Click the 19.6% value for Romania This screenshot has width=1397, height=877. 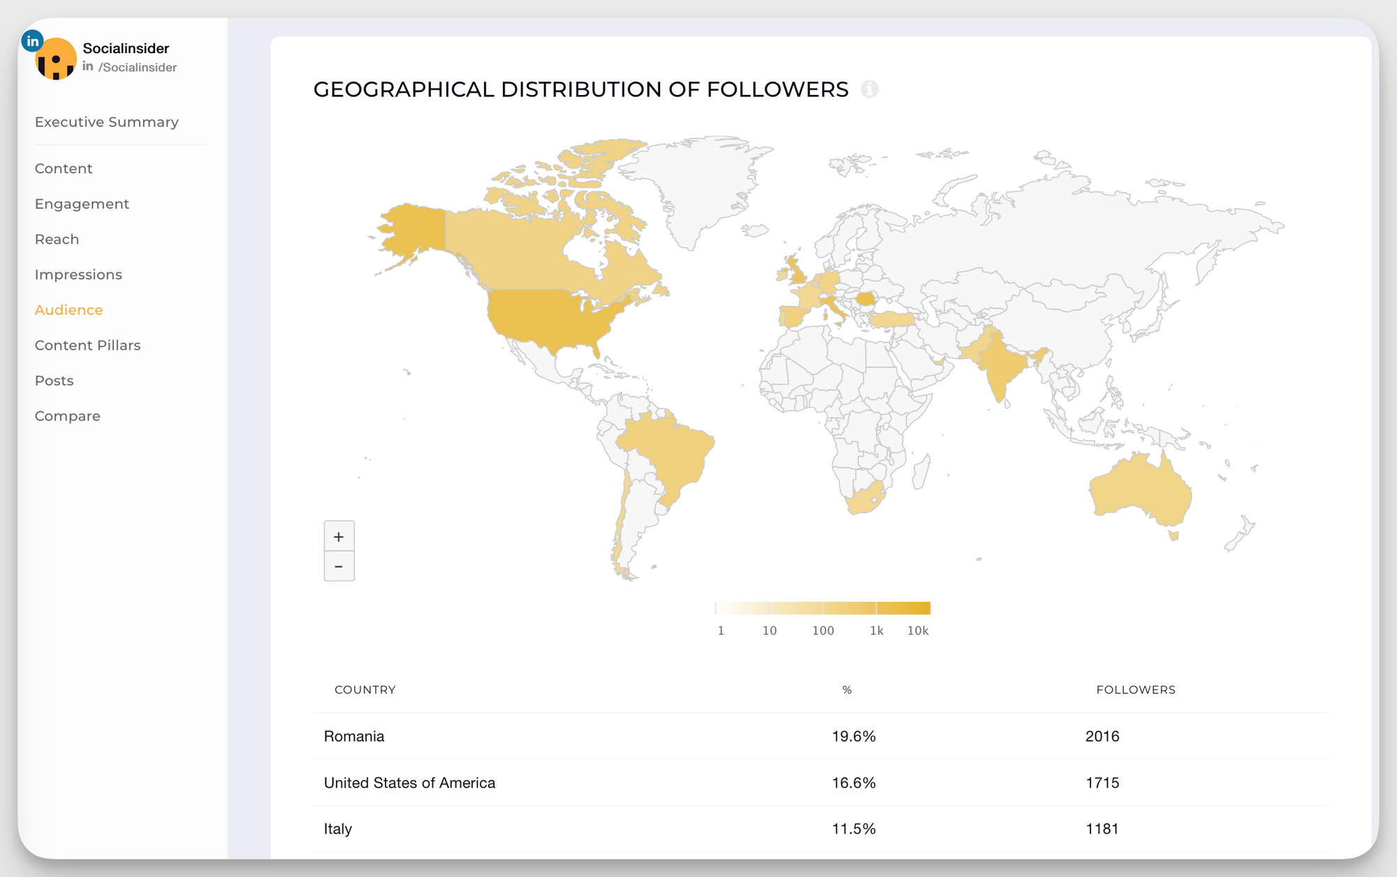coord(854,736)
